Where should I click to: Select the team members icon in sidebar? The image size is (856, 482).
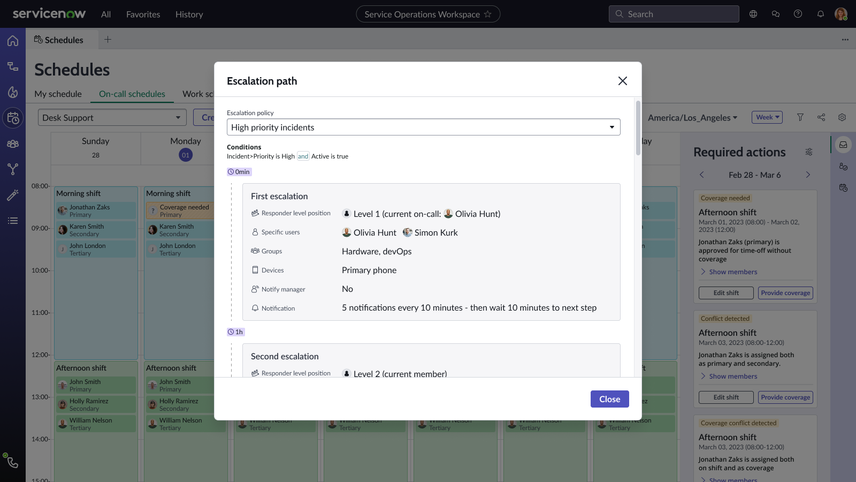click(x=13, y=144)
